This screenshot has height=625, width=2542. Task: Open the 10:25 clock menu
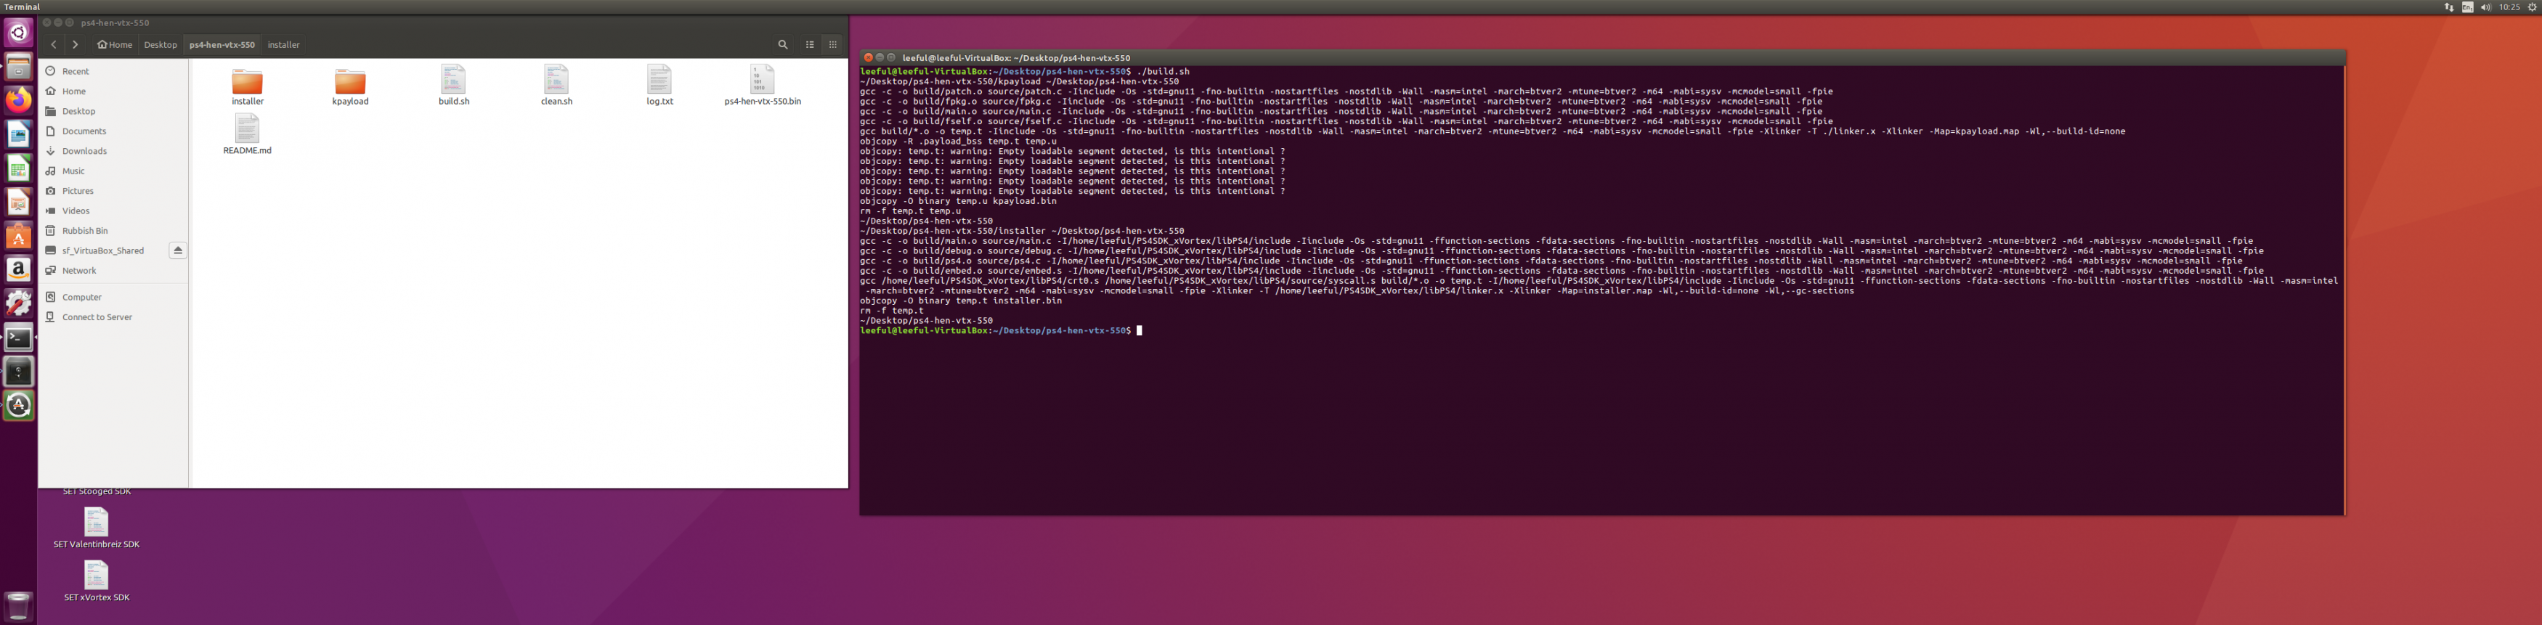[x=2509, y=7]
